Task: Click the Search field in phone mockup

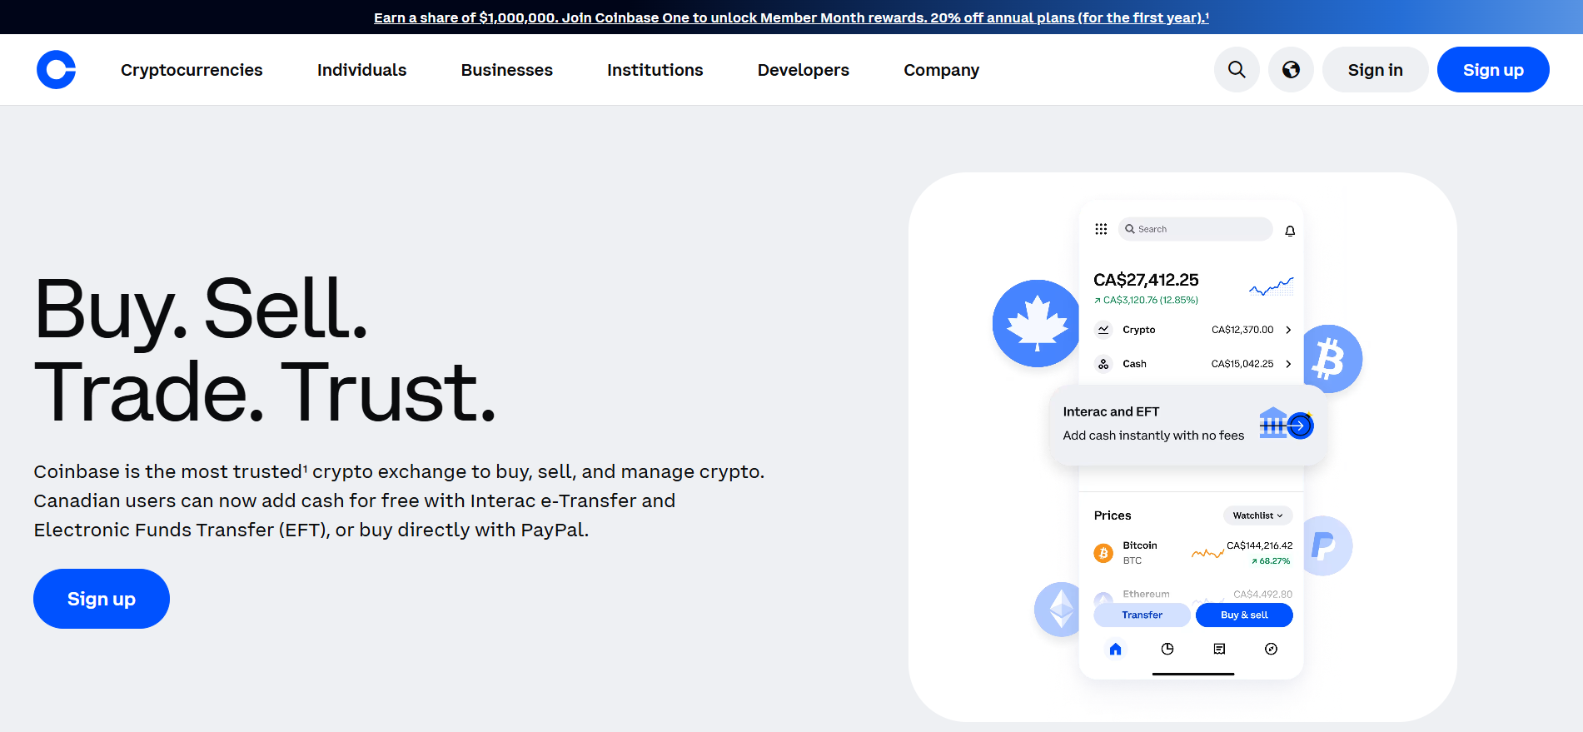Action: coord(1195,229)
